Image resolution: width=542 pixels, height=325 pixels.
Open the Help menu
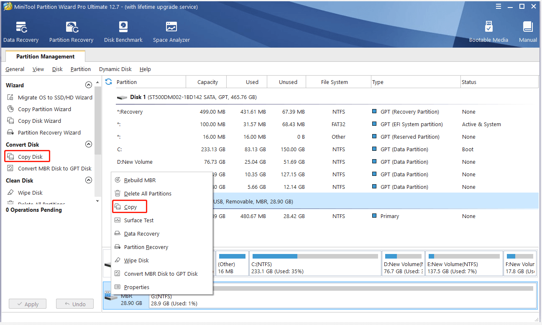[x=145, y=69]
